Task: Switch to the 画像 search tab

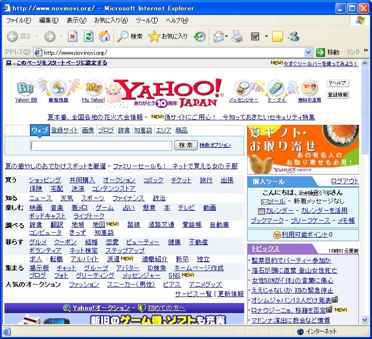Action: (88, 130)
